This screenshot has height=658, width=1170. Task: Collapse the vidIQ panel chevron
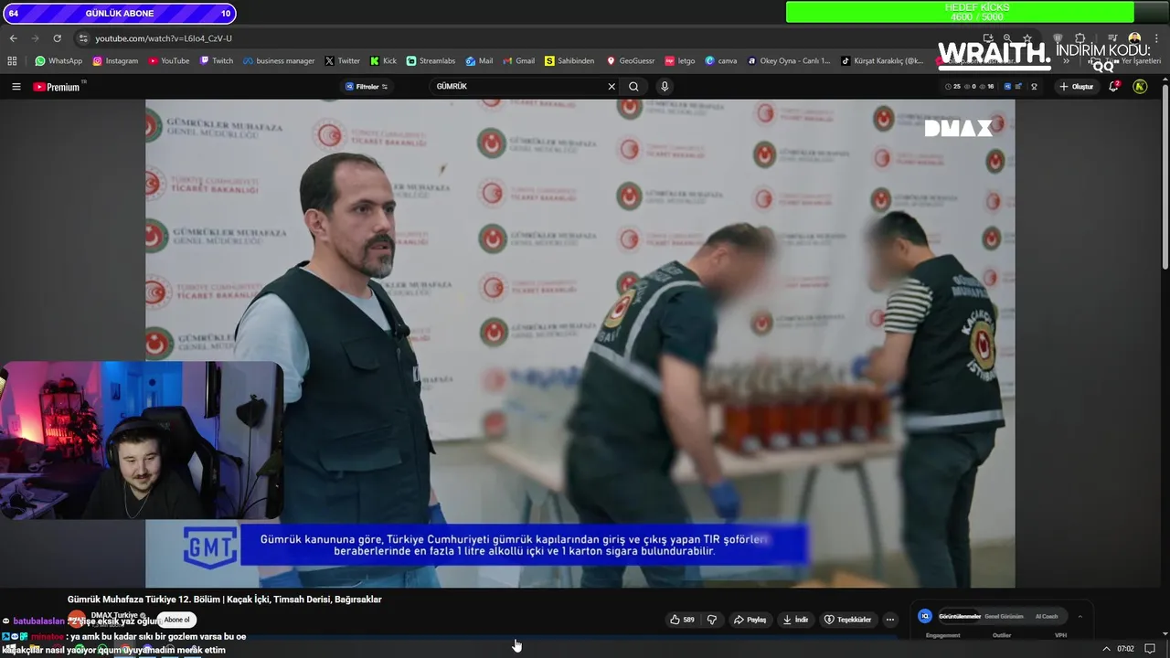(x=1080, y=616)
